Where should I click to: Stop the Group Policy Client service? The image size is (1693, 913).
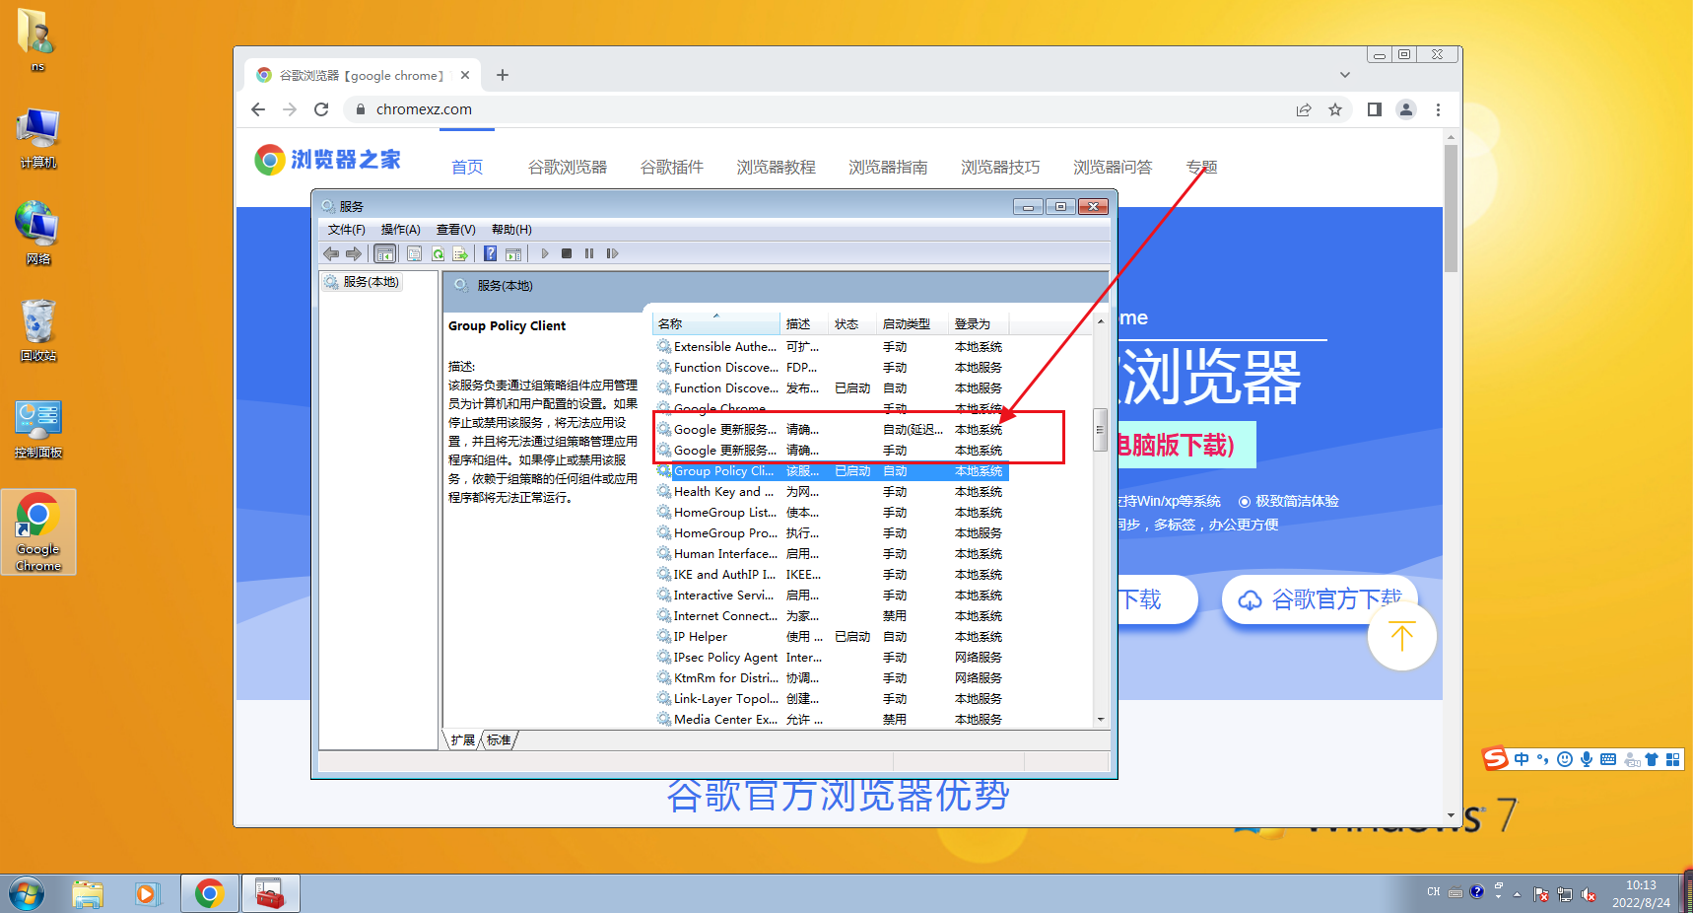click(x=567, y=253)
